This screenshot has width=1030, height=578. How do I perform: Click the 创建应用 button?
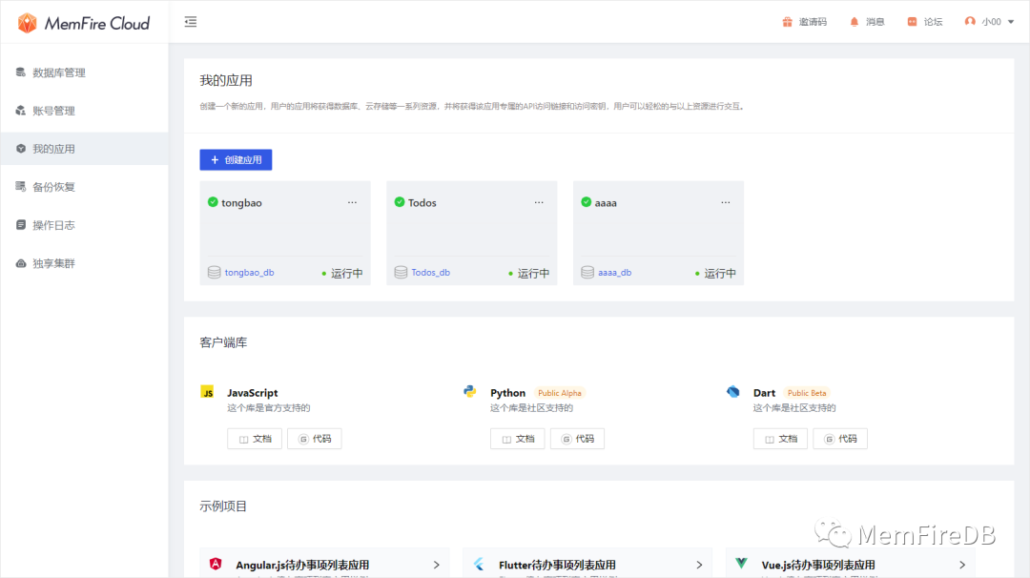pos(236,159)
